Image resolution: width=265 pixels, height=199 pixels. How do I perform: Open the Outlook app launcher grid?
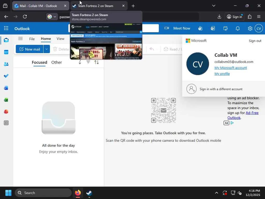pyautogui.click(x=6, y=28)
